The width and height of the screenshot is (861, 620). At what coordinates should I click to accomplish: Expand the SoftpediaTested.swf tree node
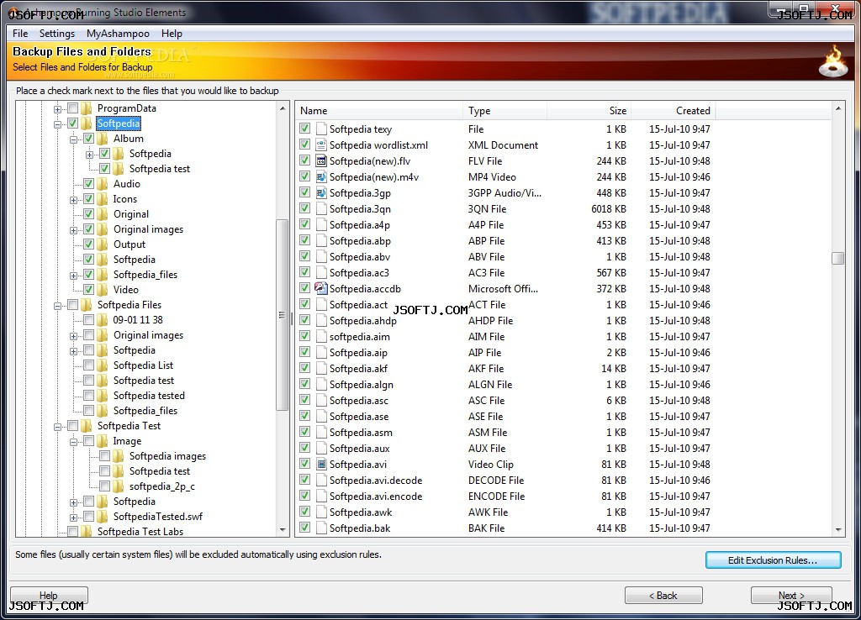click(x=74, y=518)
